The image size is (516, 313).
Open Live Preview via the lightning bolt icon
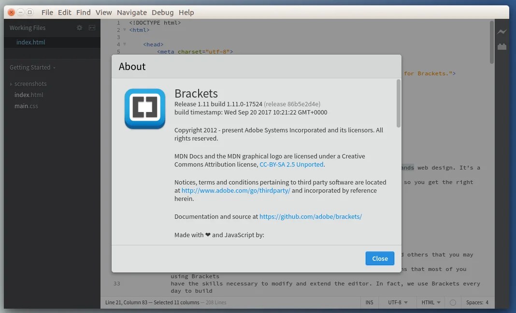coord(502,30)
